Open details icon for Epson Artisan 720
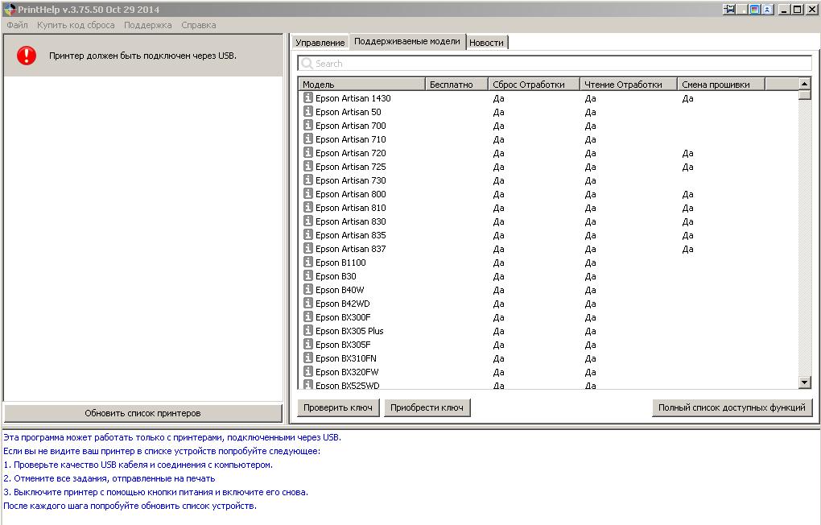 click(307, 152)
